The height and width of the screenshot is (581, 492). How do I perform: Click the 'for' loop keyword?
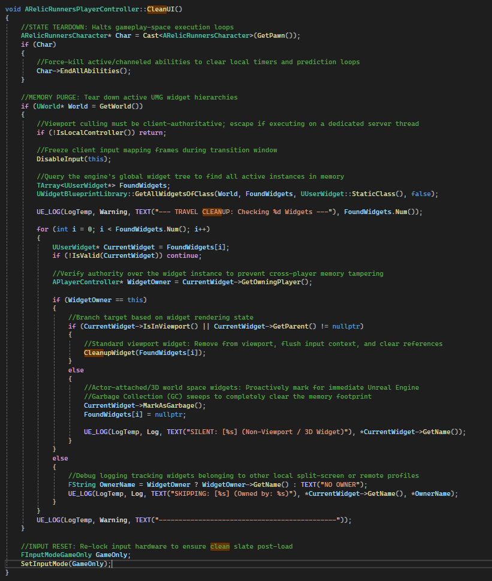tap(43, 230)
